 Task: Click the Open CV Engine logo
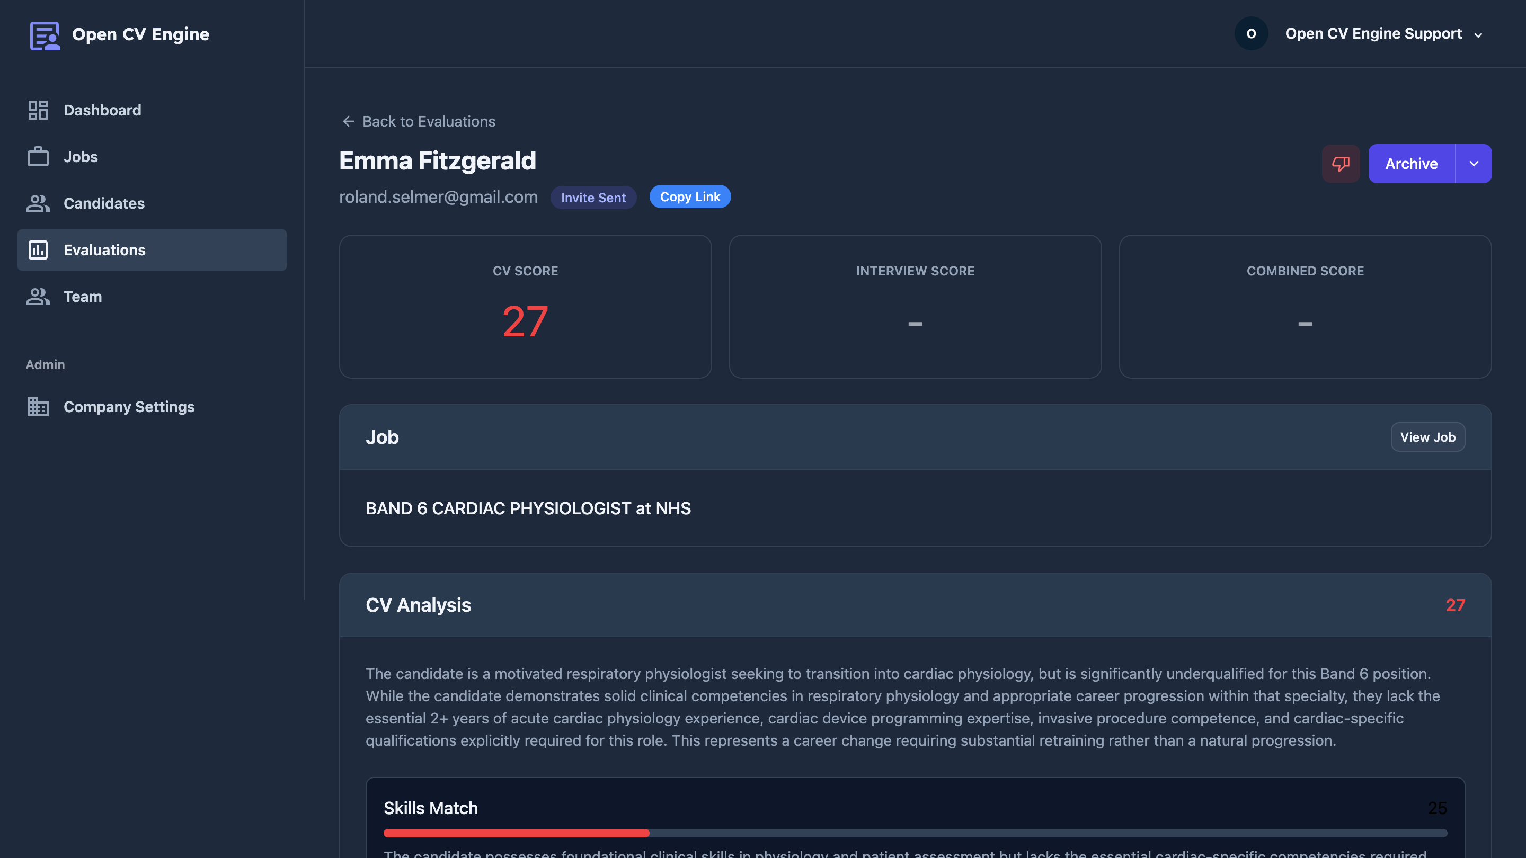(x=119, y=34)
